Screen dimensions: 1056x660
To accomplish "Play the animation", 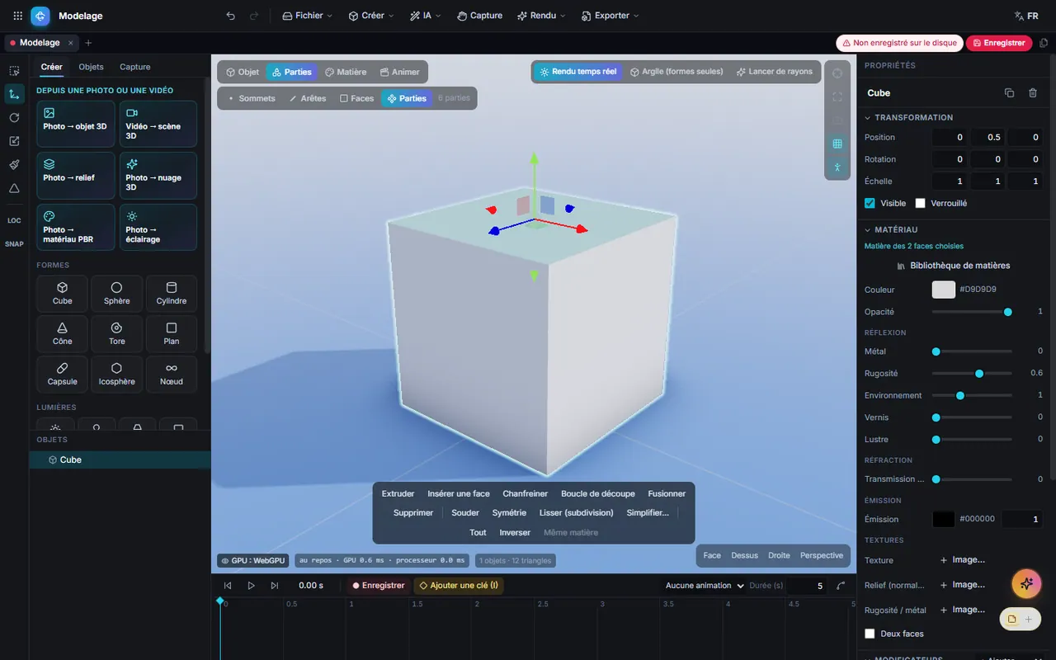I will pyautogui.click(x=252, y=586).
